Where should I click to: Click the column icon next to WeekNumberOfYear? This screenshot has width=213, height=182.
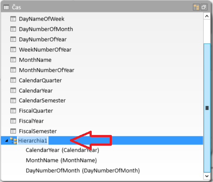click(13, 50)
